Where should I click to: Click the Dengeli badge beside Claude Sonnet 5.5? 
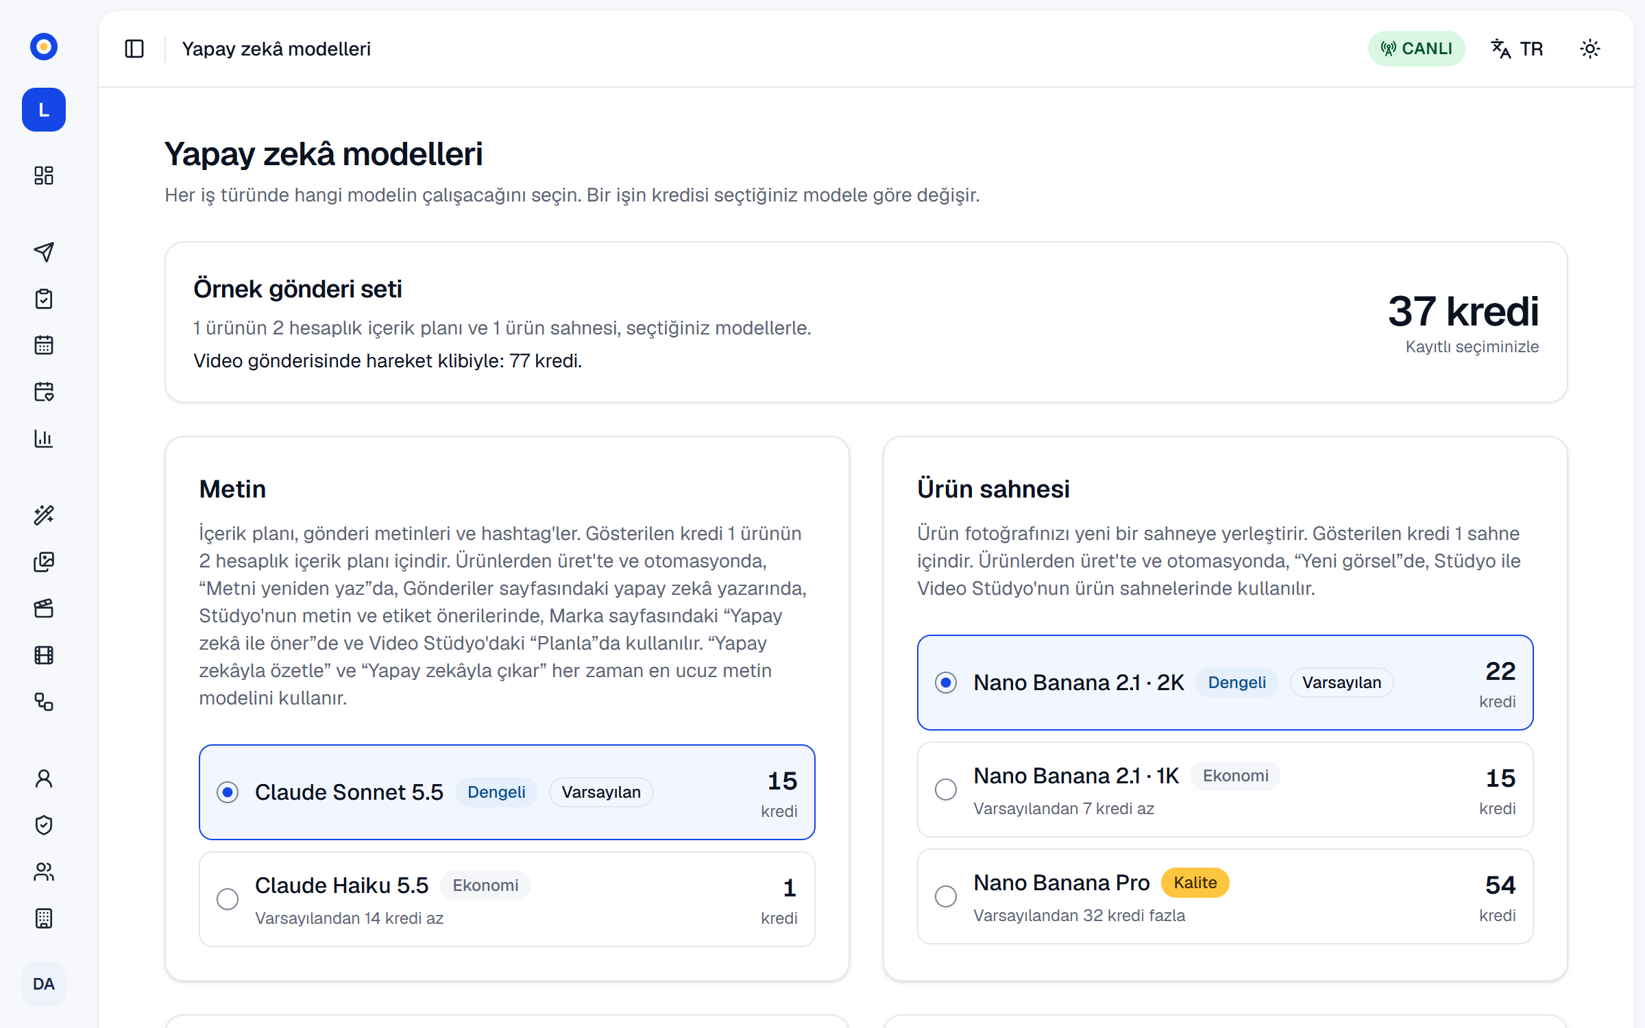point(496,792)
